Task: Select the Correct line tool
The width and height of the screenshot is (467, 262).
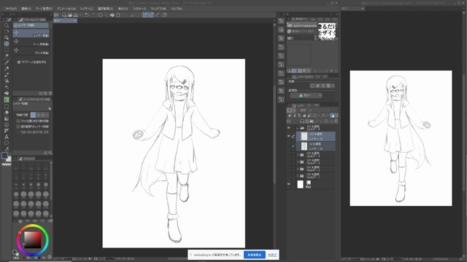Action: (7, 149)
